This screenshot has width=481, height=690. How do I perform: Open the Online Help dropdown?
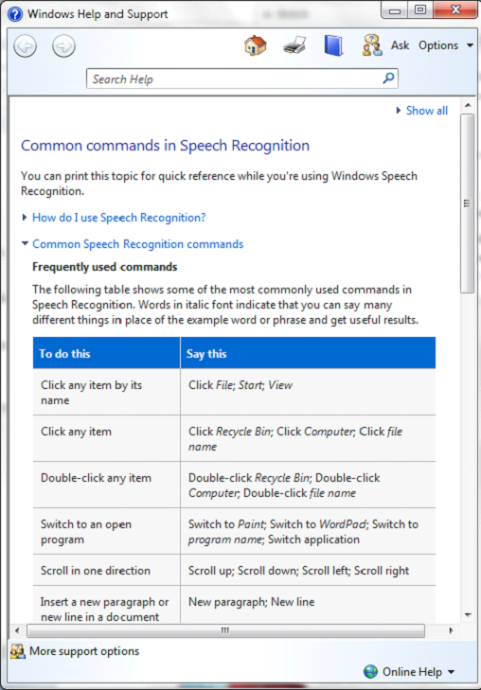point(419,671)
